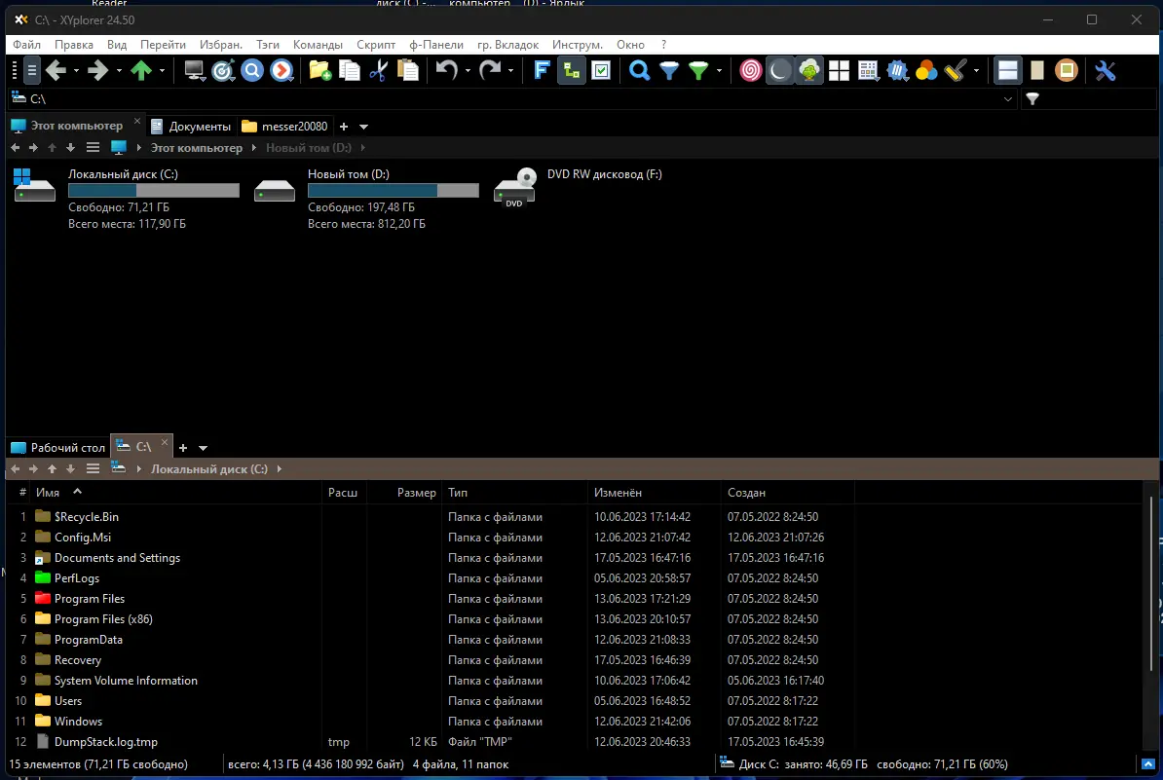Viewport: 1163px width, 780px height.
Task: Go back with the toolbar Back arrow
Action: coord(56,71)
